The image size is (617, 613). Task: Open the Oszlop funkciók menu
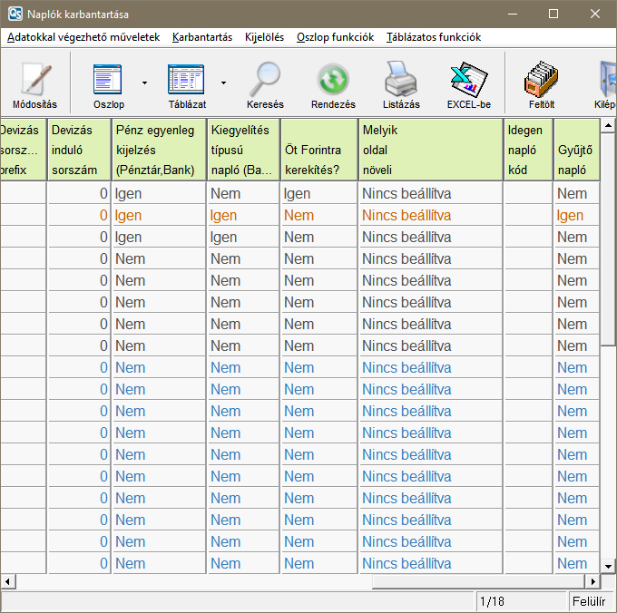335,37
